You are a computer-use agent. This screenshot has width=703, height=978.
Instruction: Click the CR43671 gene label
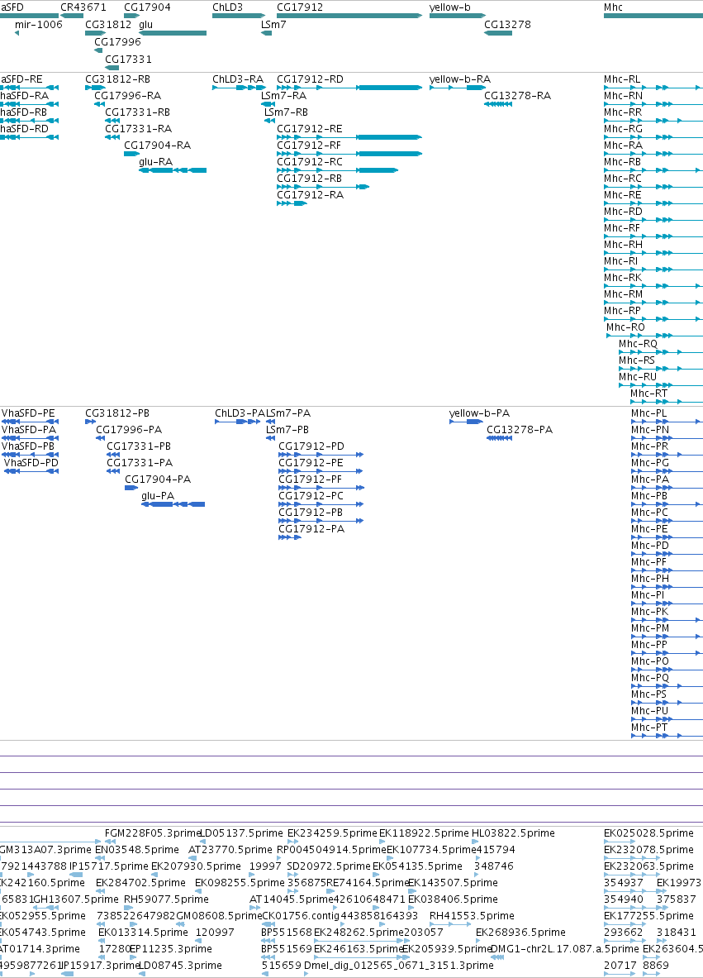point(83,7)
